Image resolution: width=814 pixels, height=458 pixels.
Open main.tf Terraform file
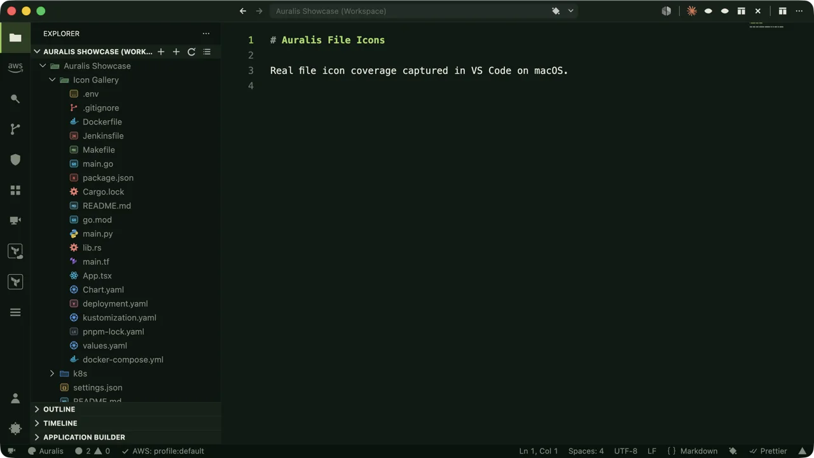coord(126,261)
